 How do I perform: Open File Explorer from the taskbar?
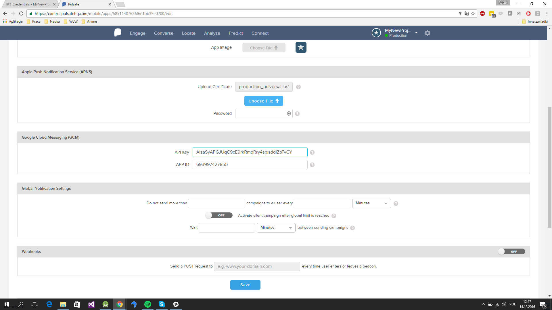pos(63,304)
